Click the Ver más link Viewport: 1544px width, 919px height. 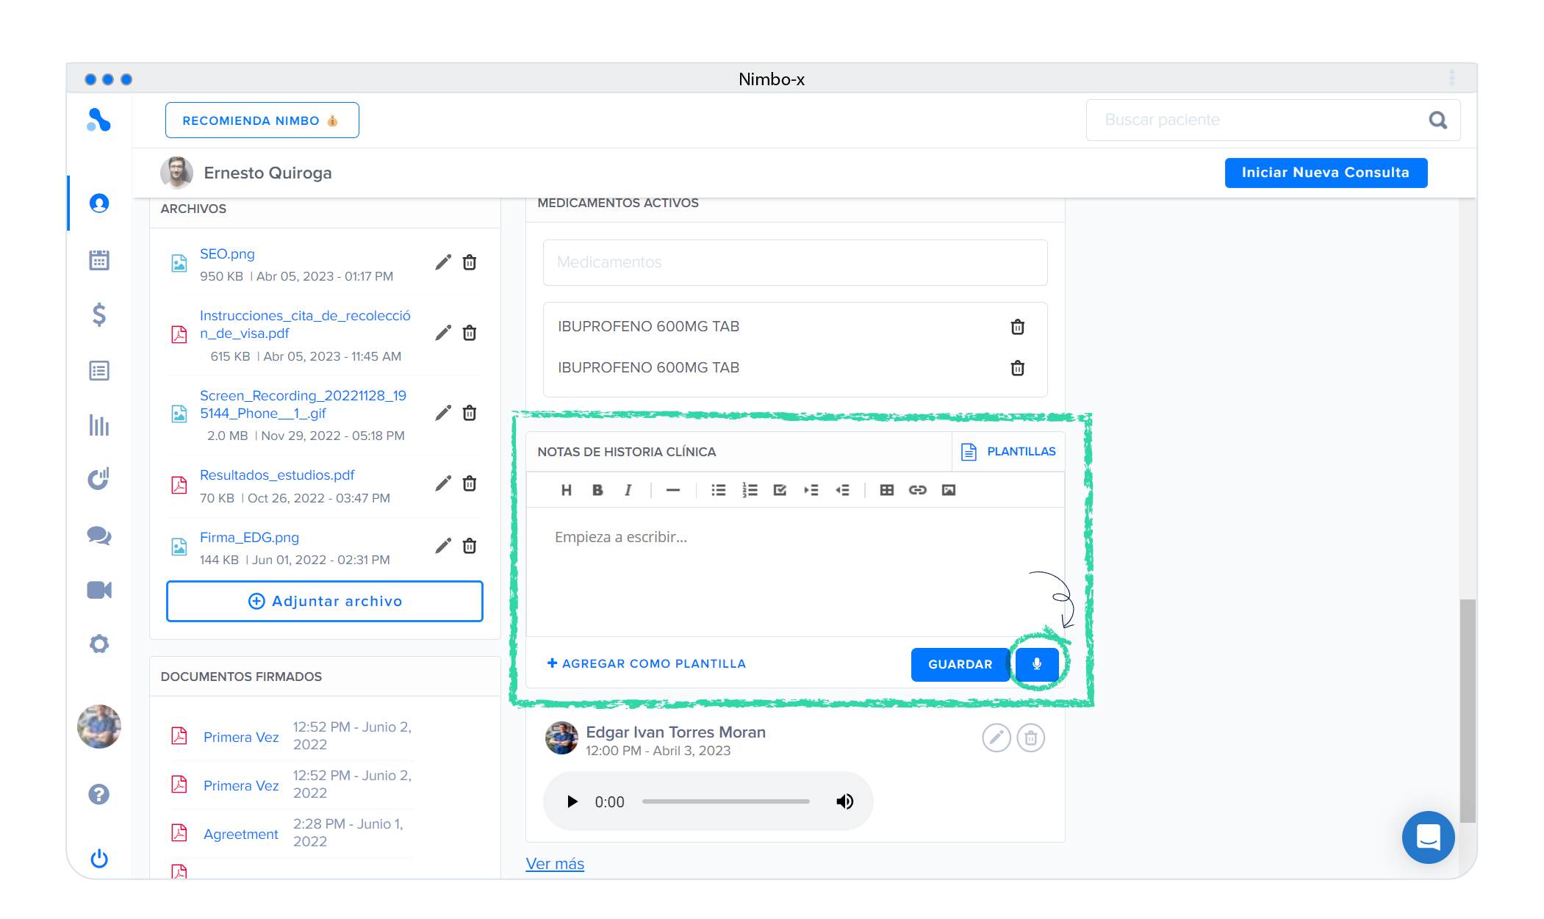point(555,864)
